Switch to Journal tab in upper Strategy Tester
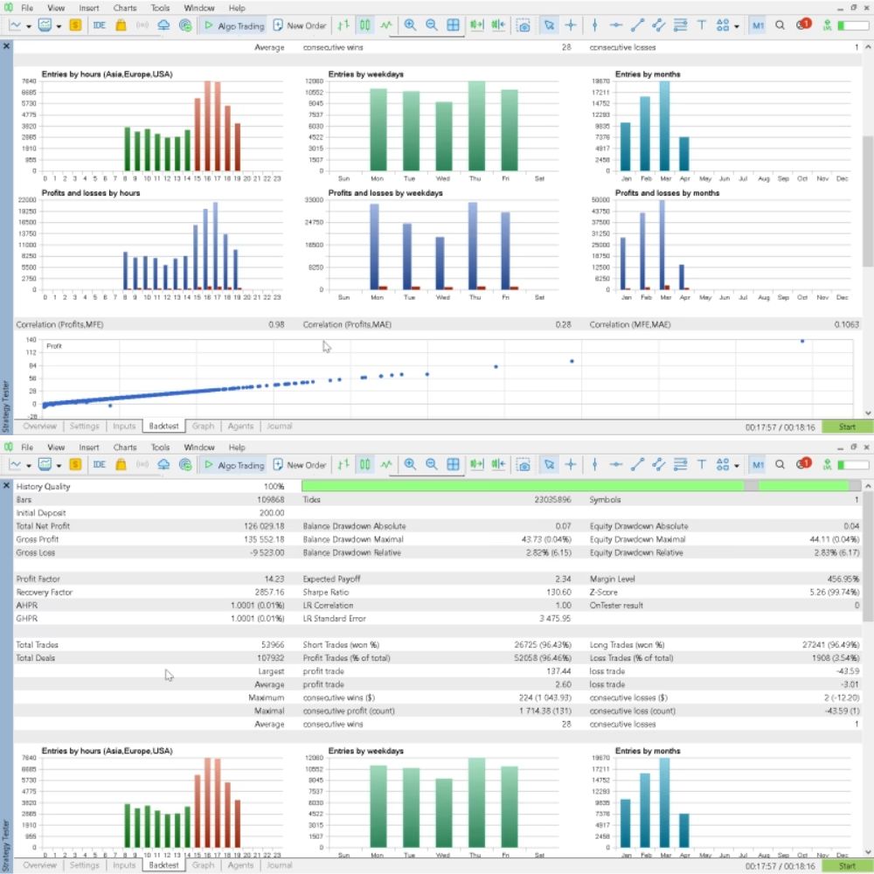 [x=279, y=426]
